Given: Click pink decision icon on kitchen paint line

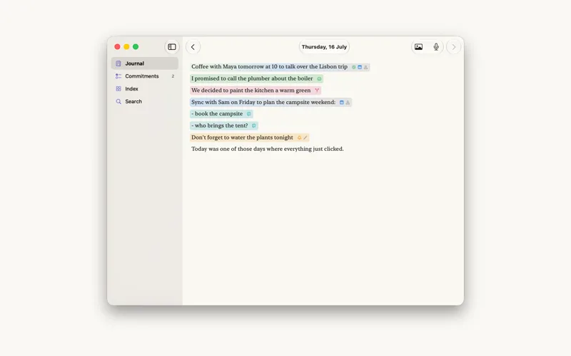Looking at the screenshot, I should (317, 90).
